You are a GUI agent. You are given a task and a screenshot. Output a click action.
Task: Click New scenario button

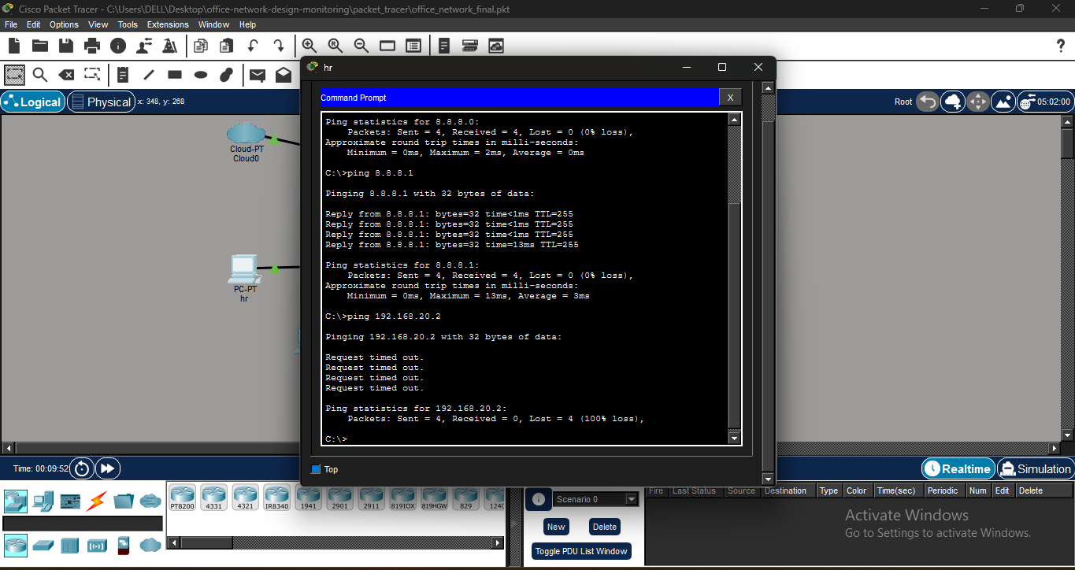click(556, 527)
